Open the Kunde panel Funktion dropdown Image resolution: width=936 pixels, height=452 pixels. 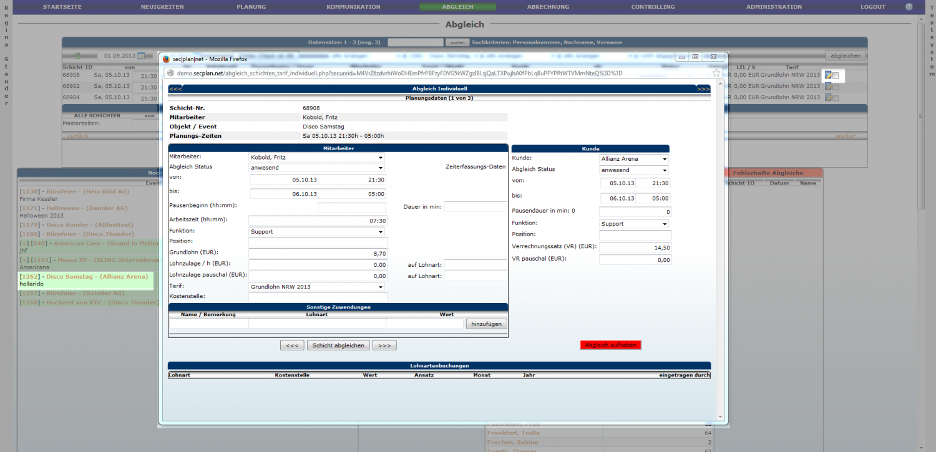click(x=634, y=224)
